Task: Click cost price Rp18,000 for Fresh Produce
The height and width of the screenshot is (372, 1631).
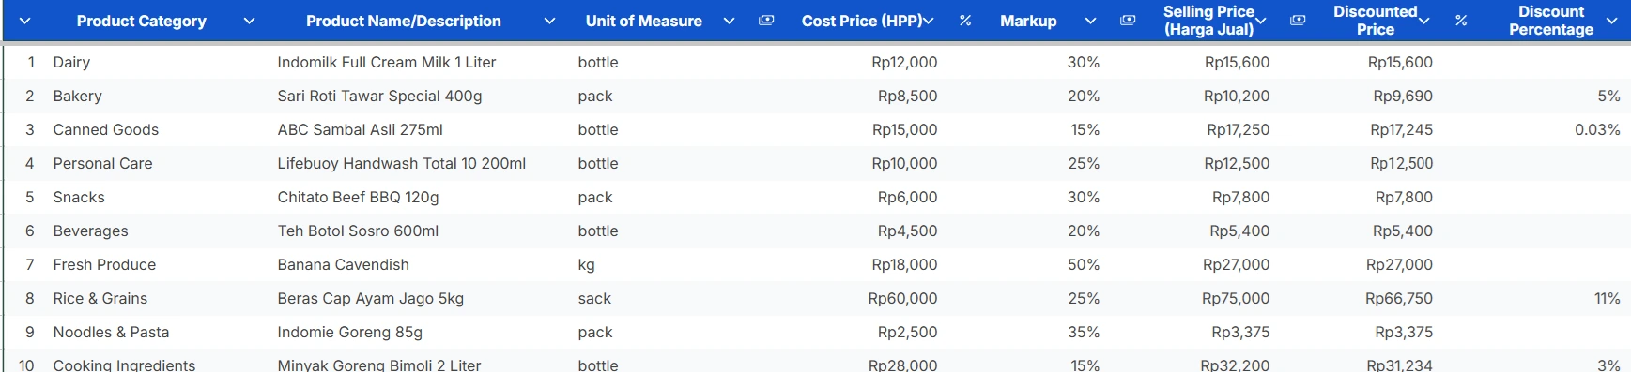Action: click(x=904, y=265)
